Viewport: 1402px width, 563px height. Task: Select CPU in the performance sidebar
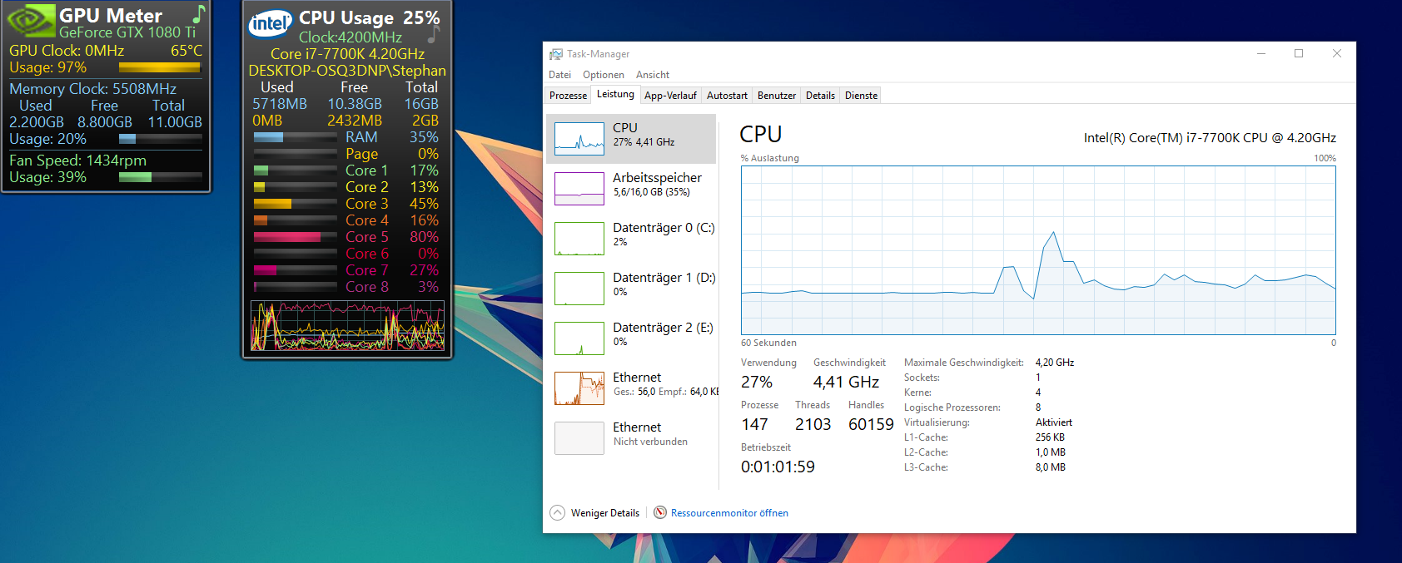point(631,139)
